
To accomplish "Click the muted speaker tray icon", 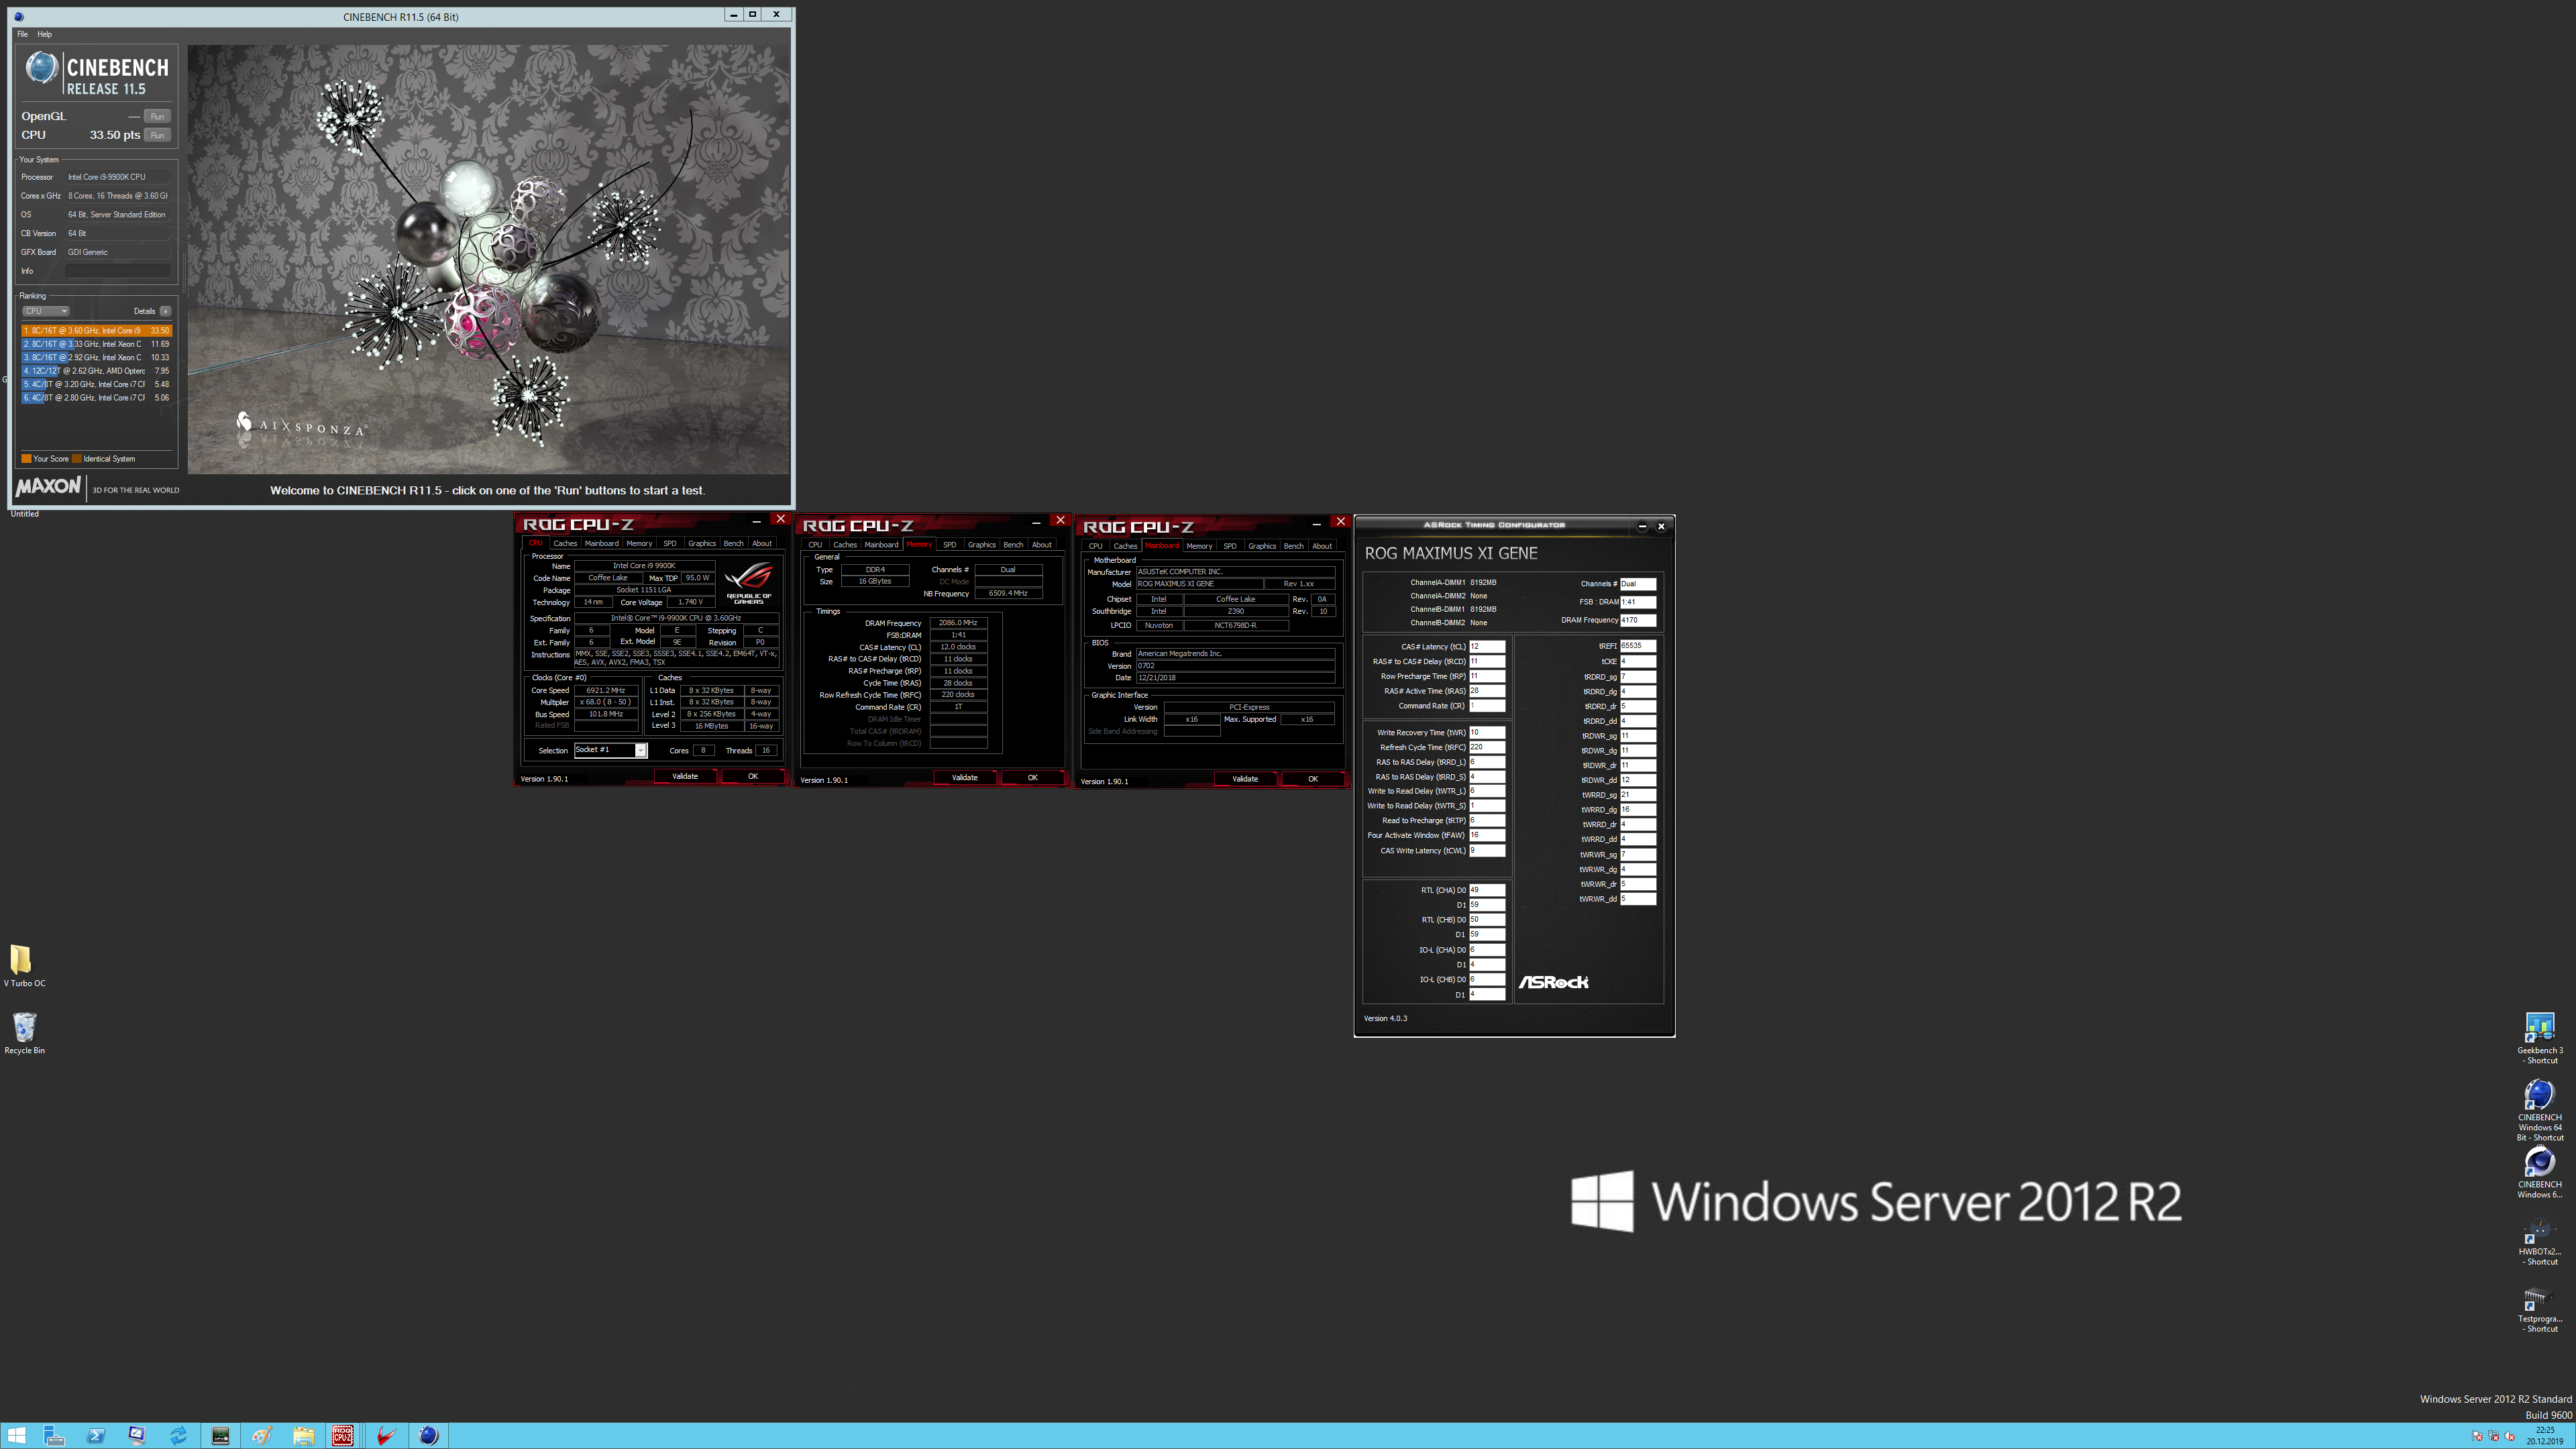I will click(x=2509, y=1436).
